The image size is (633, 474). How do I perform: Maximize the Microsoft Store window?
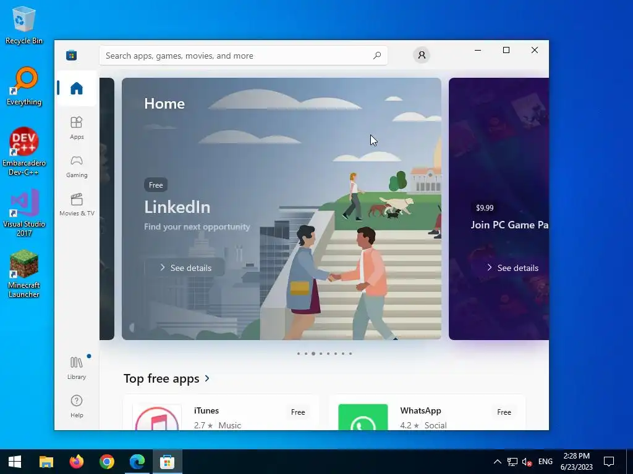[x=506, y=50]
